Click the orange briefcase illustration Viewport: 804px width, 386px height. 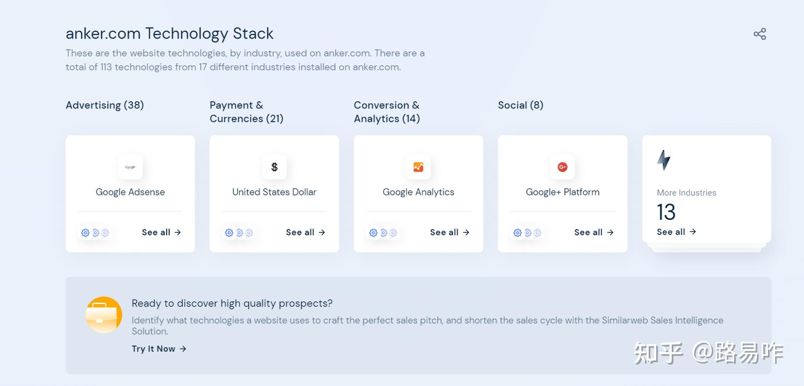coord(104,314)
